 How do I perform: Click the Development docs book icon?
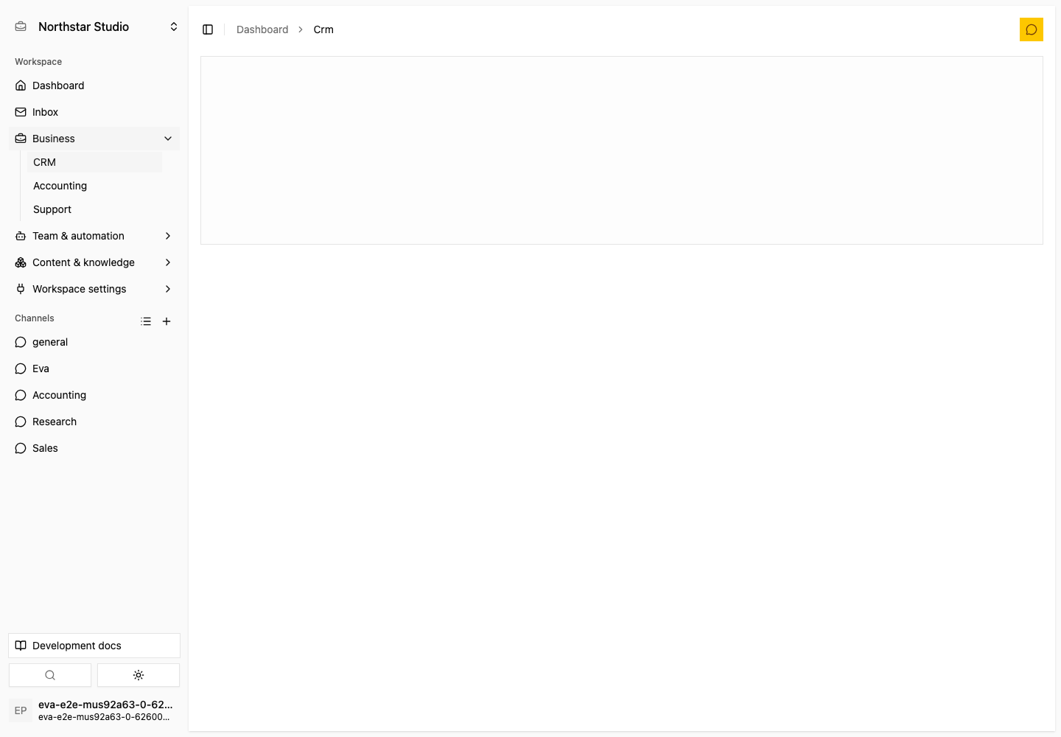21,646
